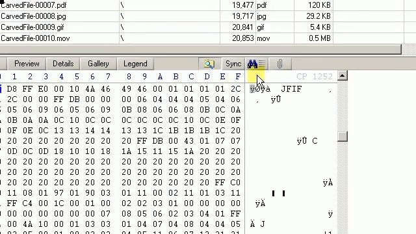Open the Gallery tab
This screenshot has width=416, height=234.
coord(98,64)
